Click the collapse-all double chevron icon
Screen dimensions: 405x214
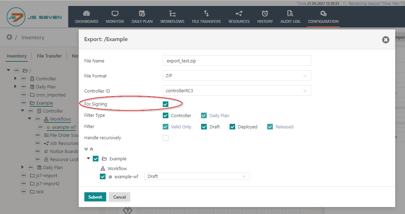coord(91,149)
